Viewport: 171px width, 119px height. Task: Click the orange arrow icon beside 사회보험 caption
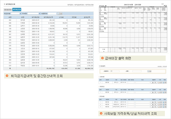[101, 114]
